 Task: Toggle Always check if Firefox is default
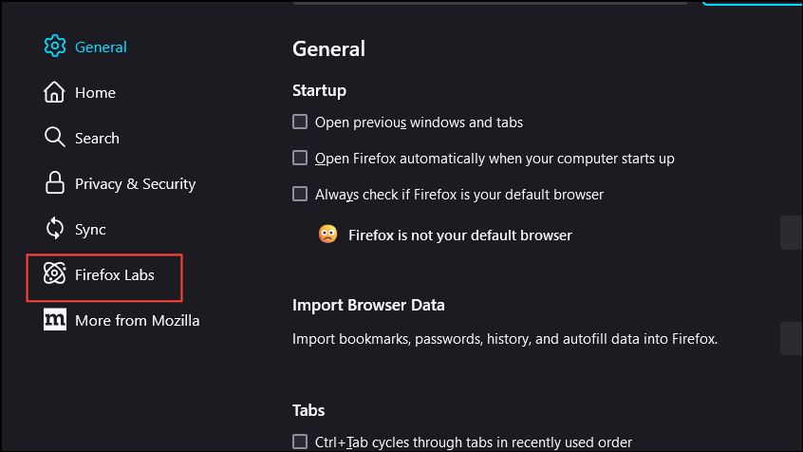pos(300,195)
